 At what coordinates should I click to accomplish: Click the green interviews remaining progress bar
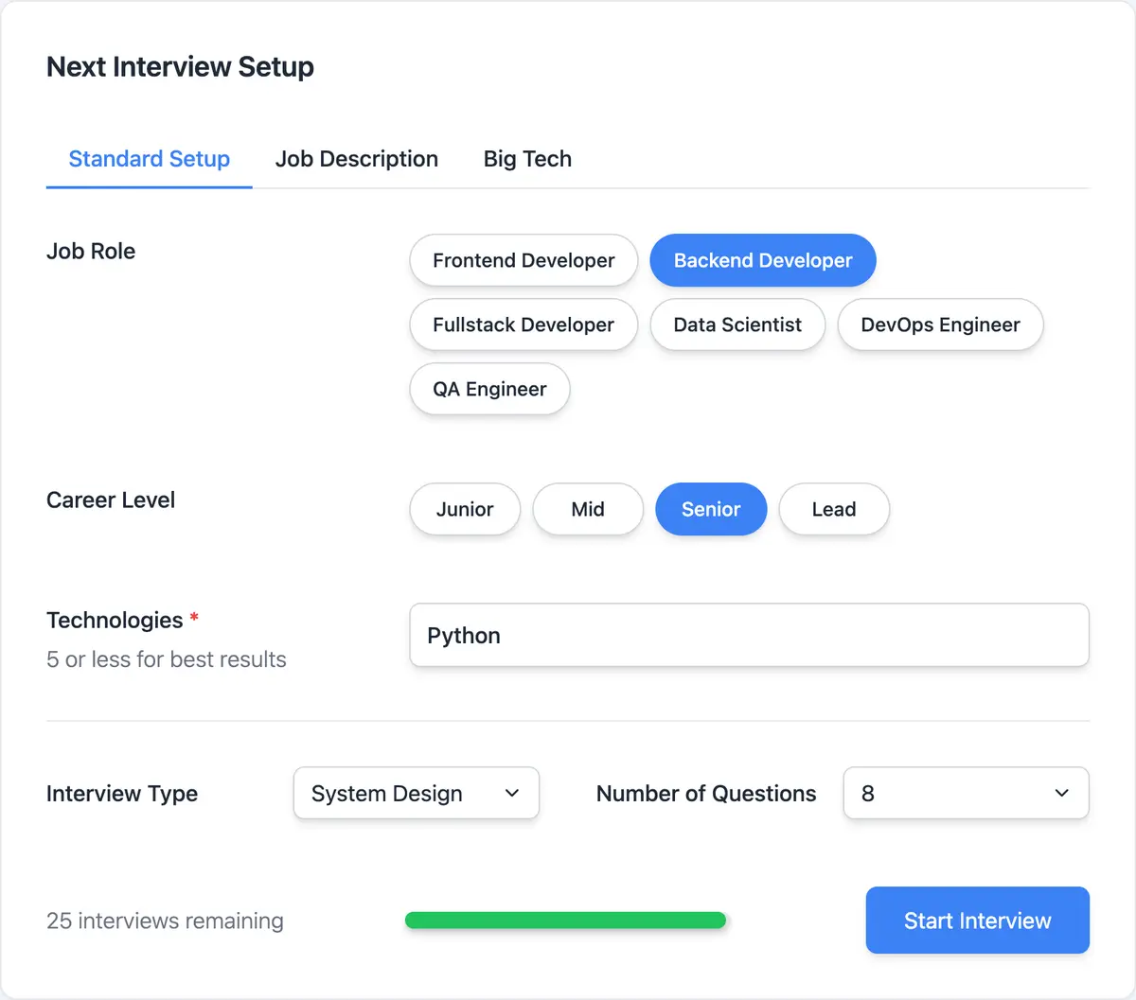(x=565, y=920)
